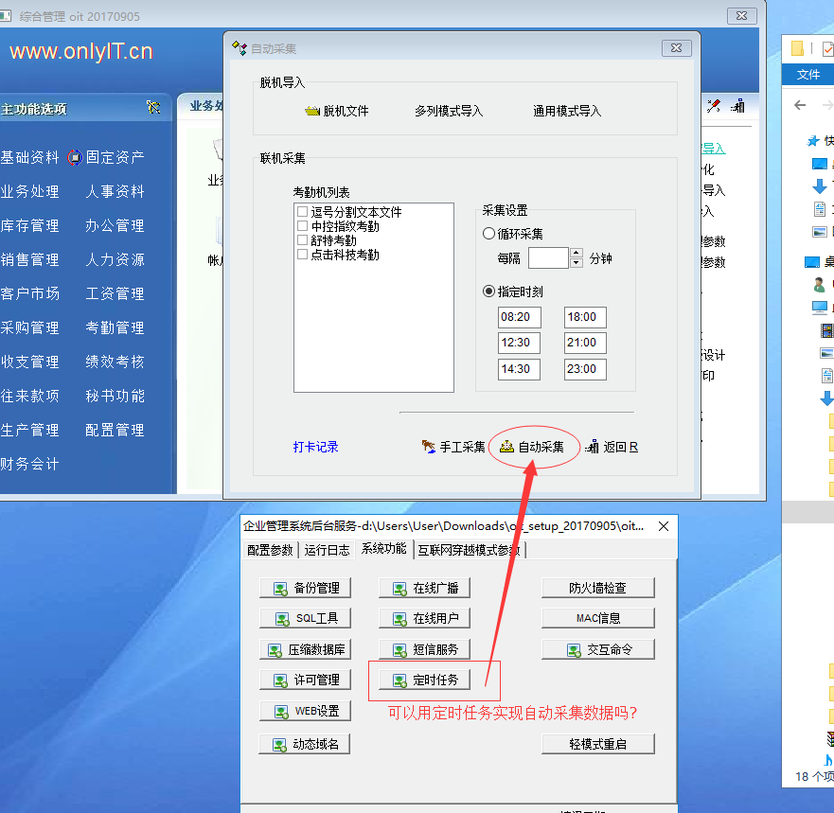The image size is (834, 813).
Task: Select the 循环采集 radio button
Action: coord(489,234)
